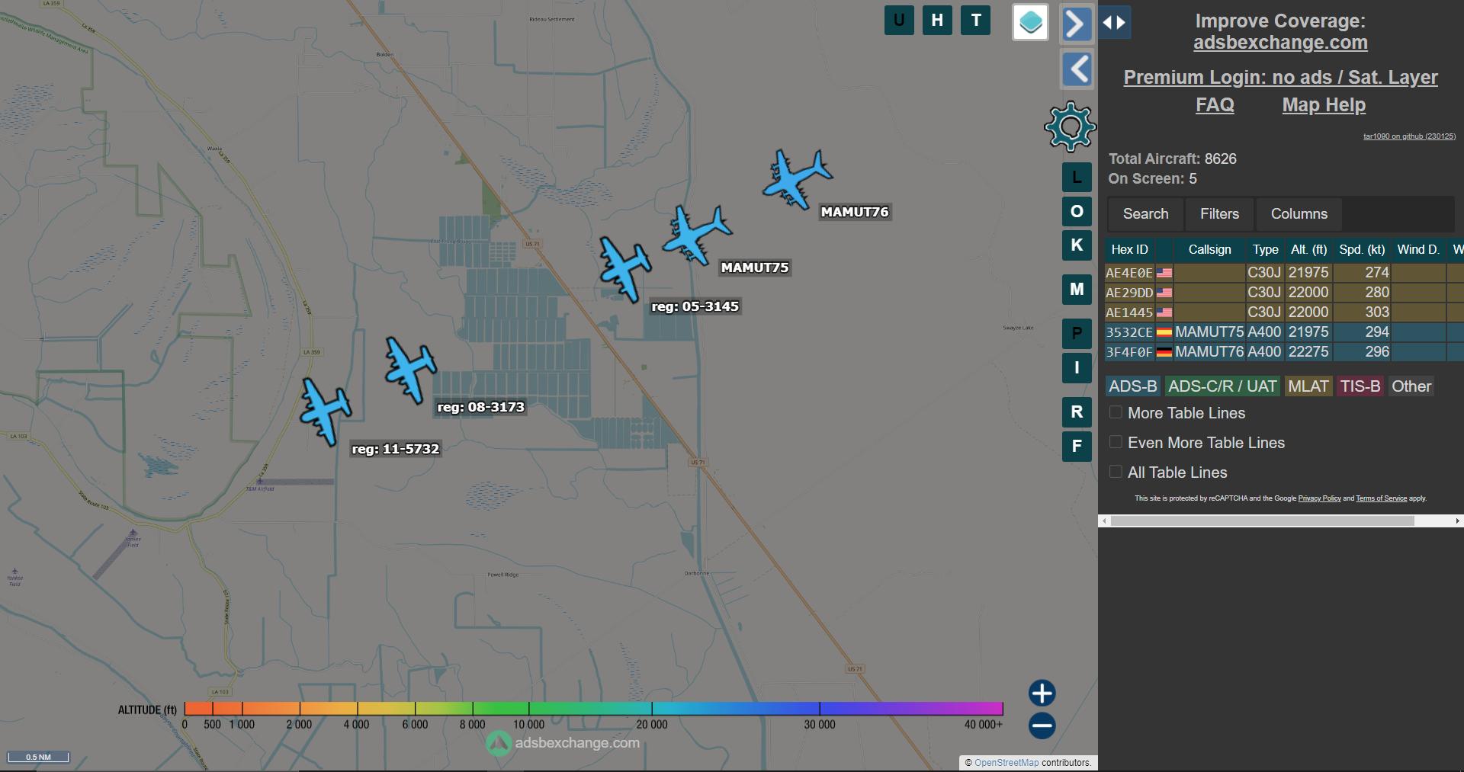
Task: Click the MAMUT76 map label
Action: tap(855, 212)
